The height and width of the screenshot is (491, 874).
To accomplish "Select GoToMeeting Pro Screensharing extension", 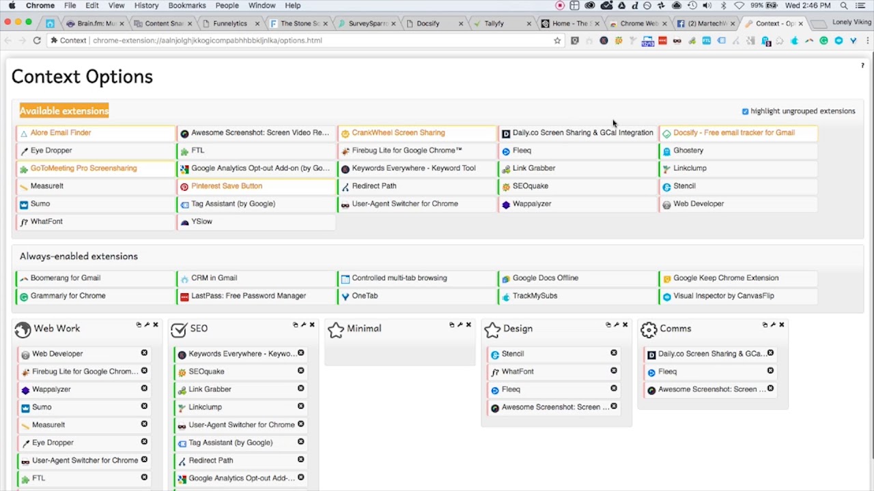I will [95, 168].
